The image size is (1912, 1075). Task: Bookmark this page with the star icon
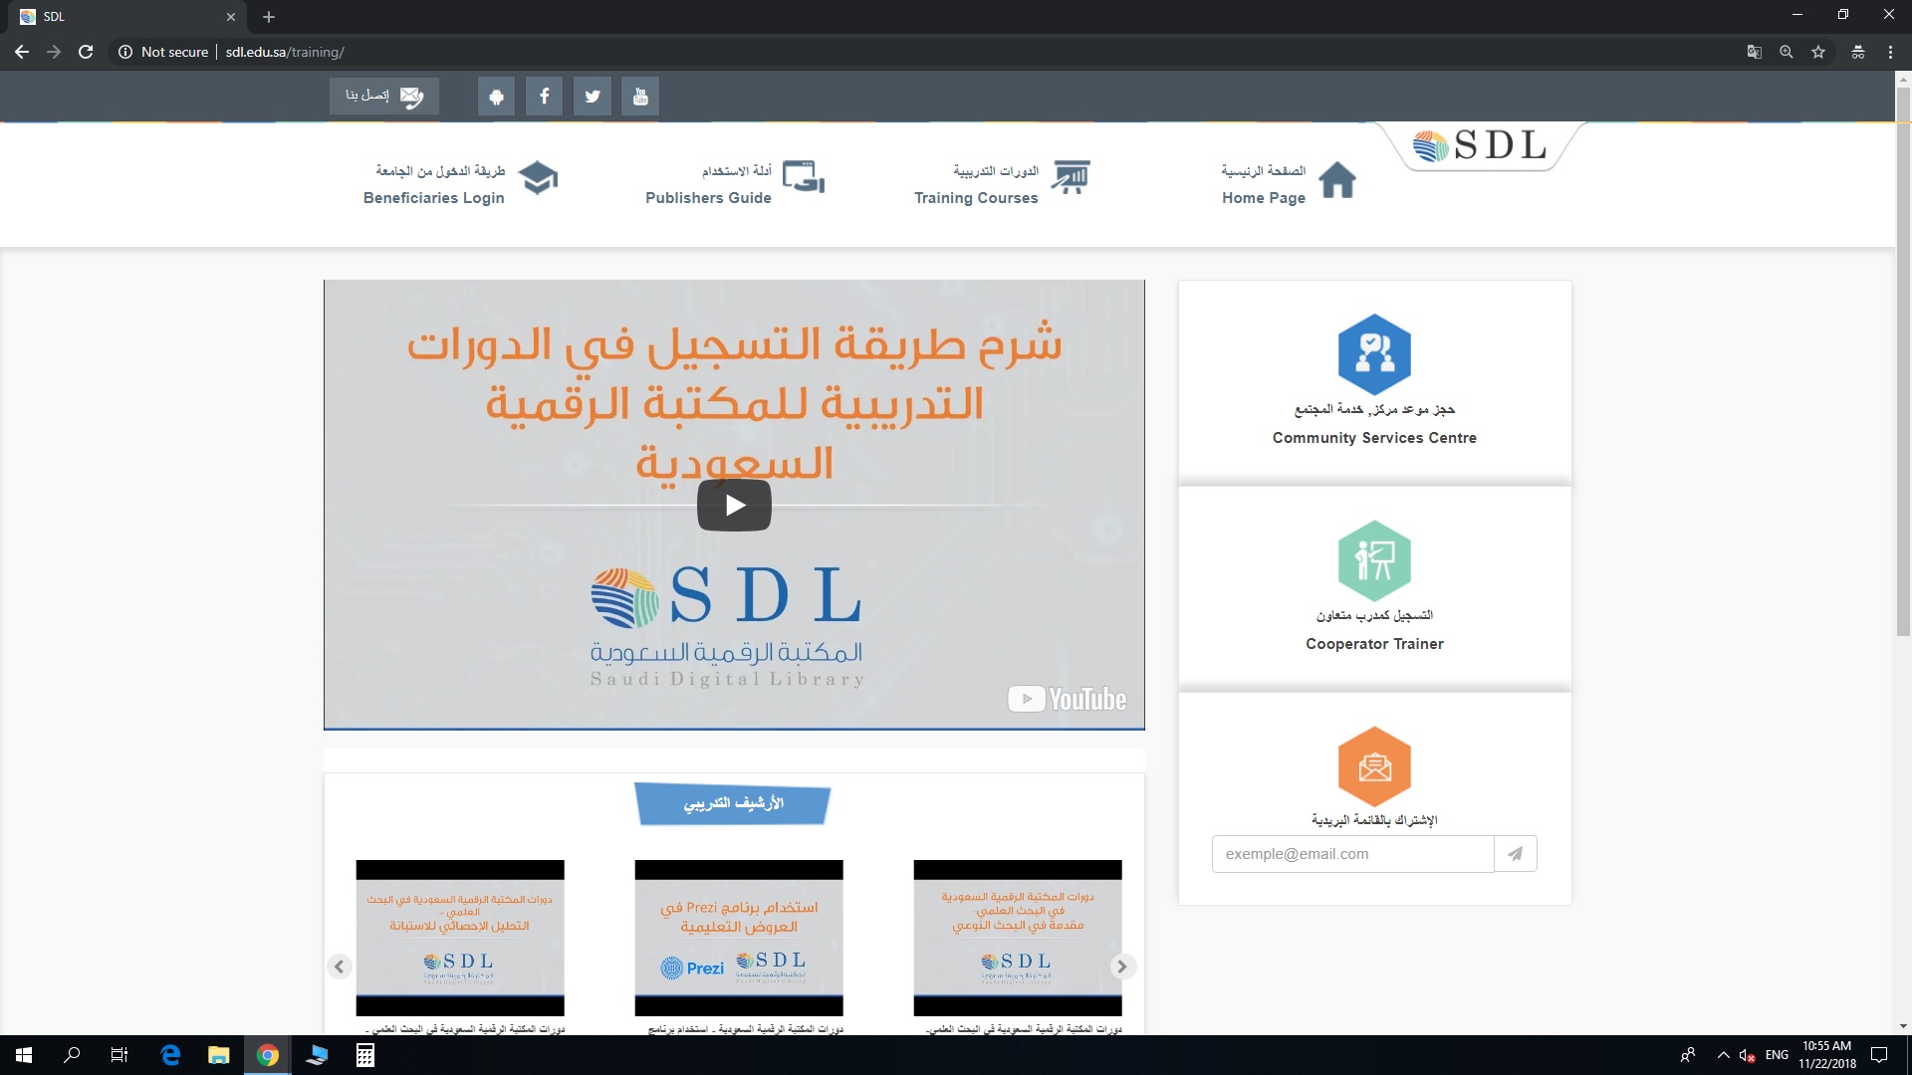1818,52
